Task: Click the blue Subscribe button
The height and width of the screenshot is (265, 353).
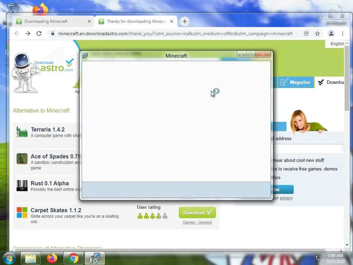Action: (283, 189)
